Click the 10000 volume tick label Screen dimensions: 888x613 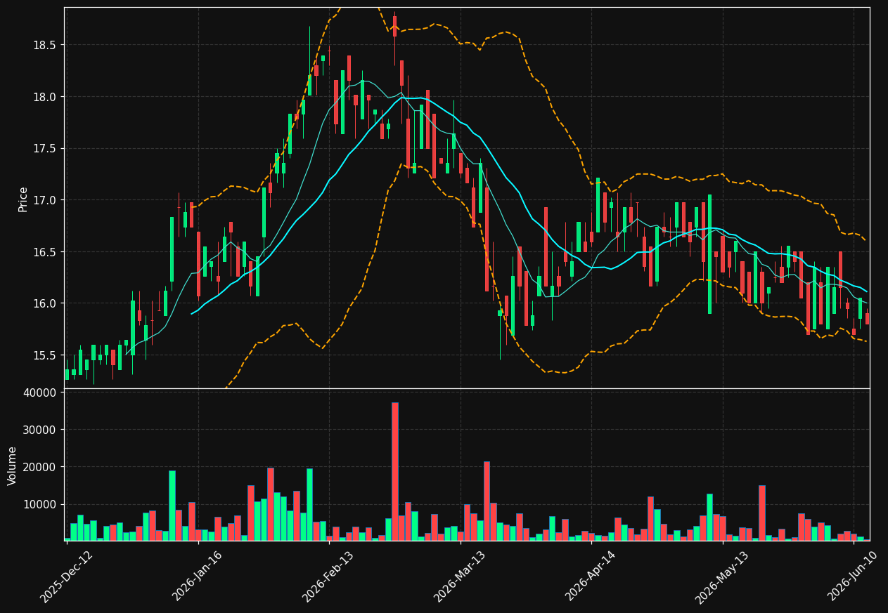40,504
